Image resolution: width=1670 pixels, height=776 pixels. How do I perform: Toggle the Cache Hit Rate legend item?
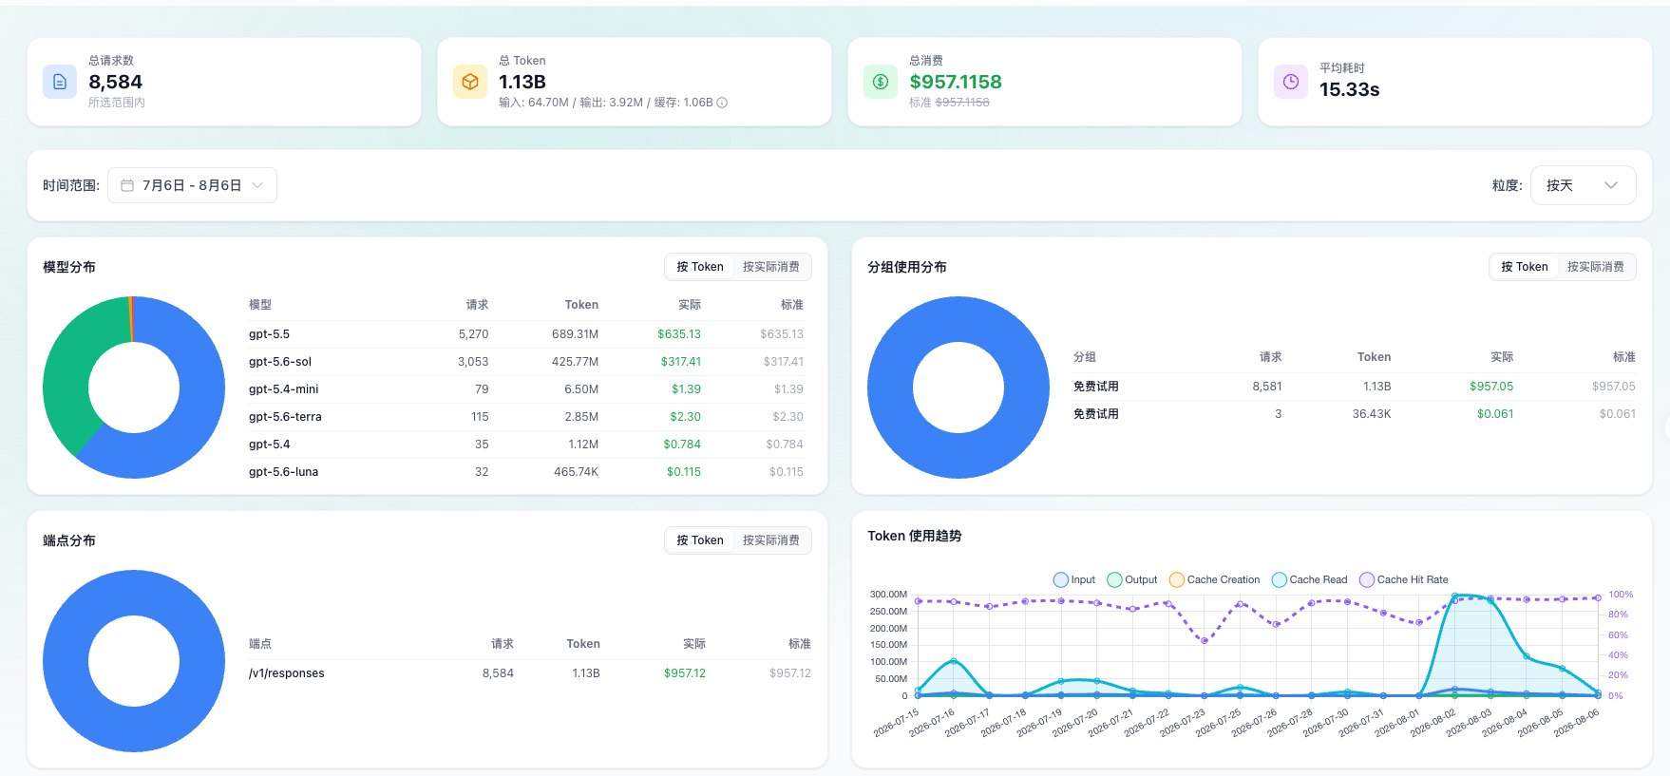[1404, 579]
